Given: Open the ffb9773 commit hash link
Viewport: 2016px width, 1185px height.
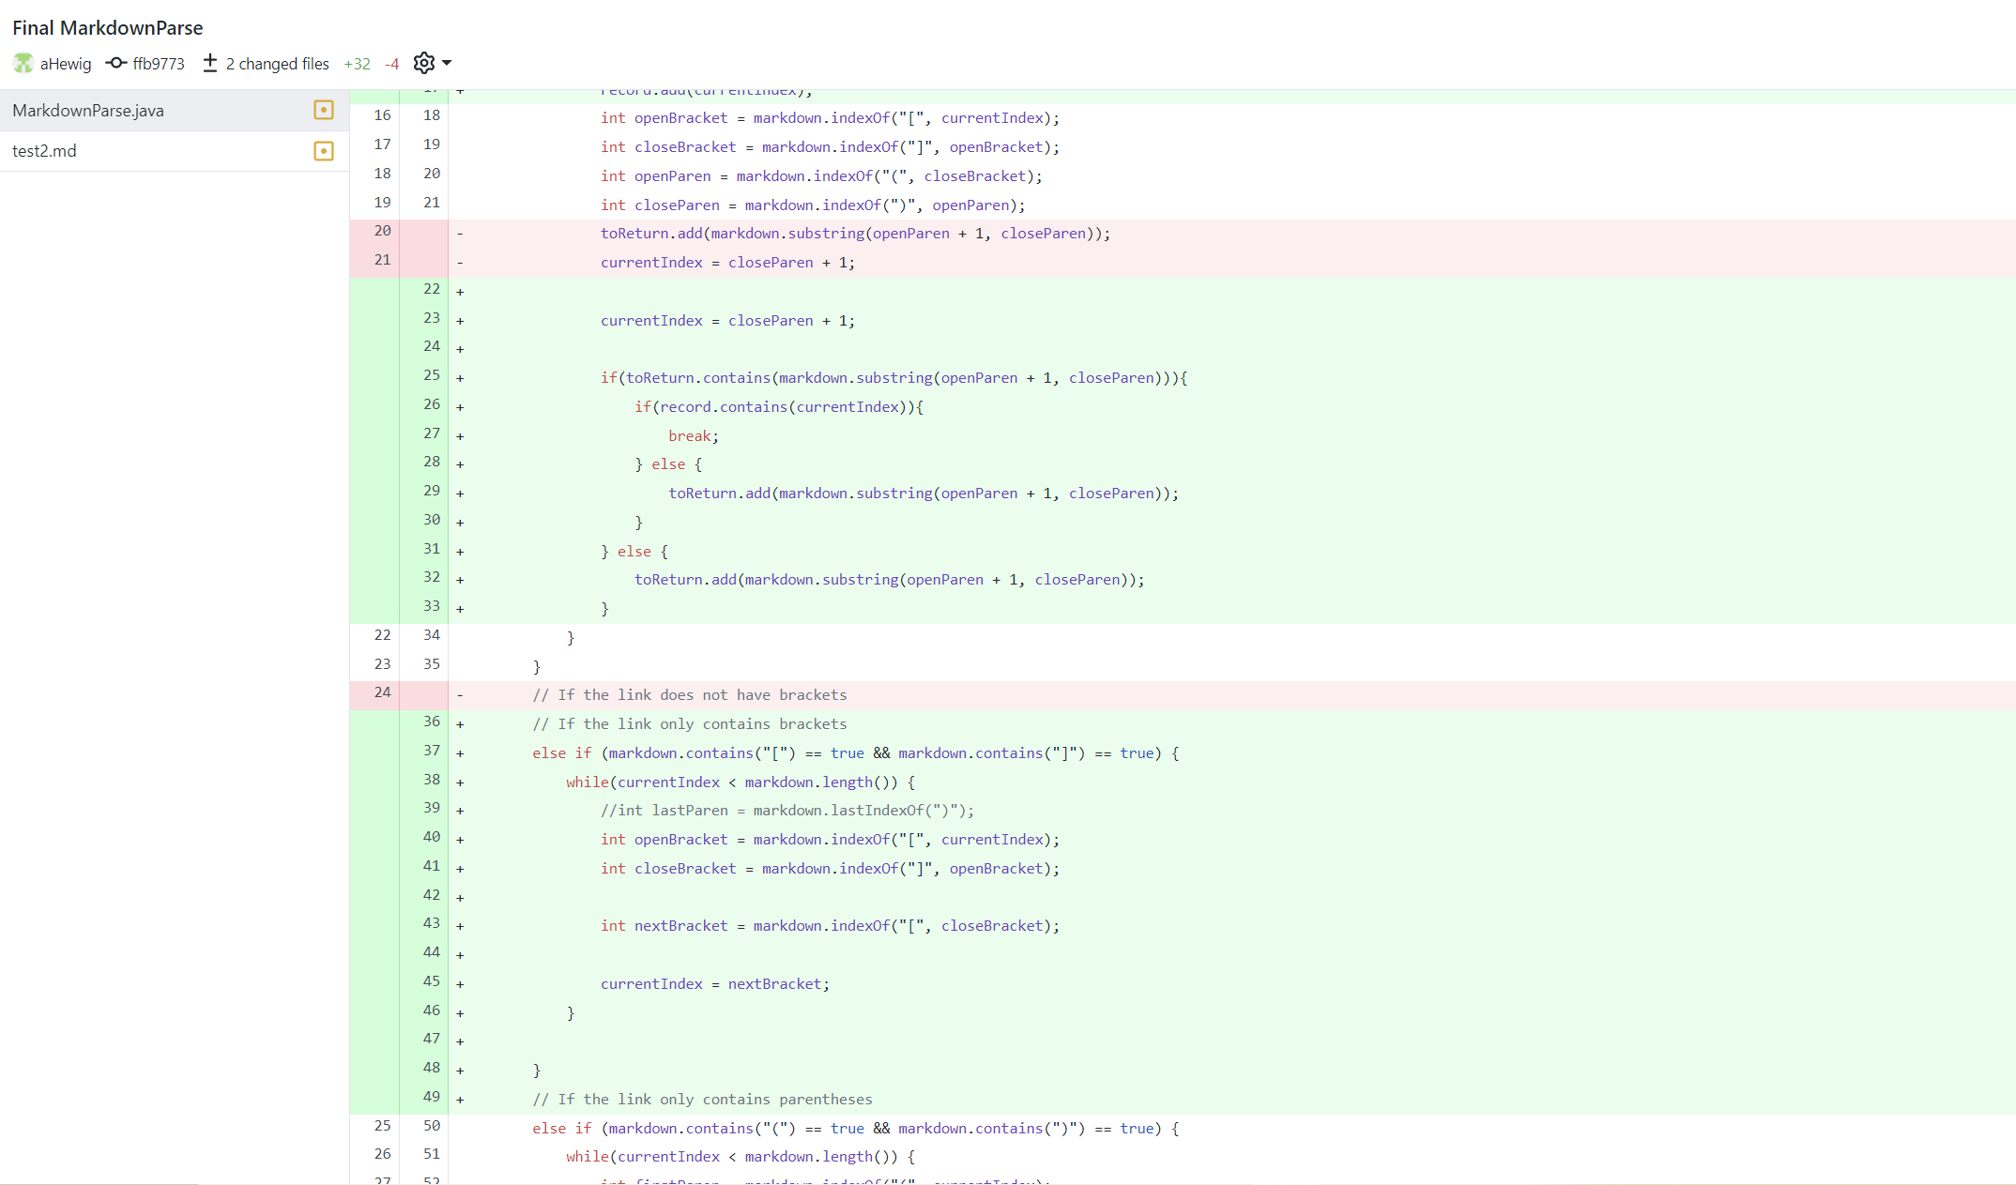Looking at the screenshot, I should [159, 64].
